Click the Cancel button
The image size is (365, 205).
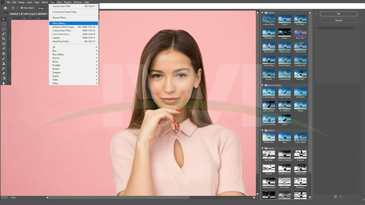coord(338,20)
